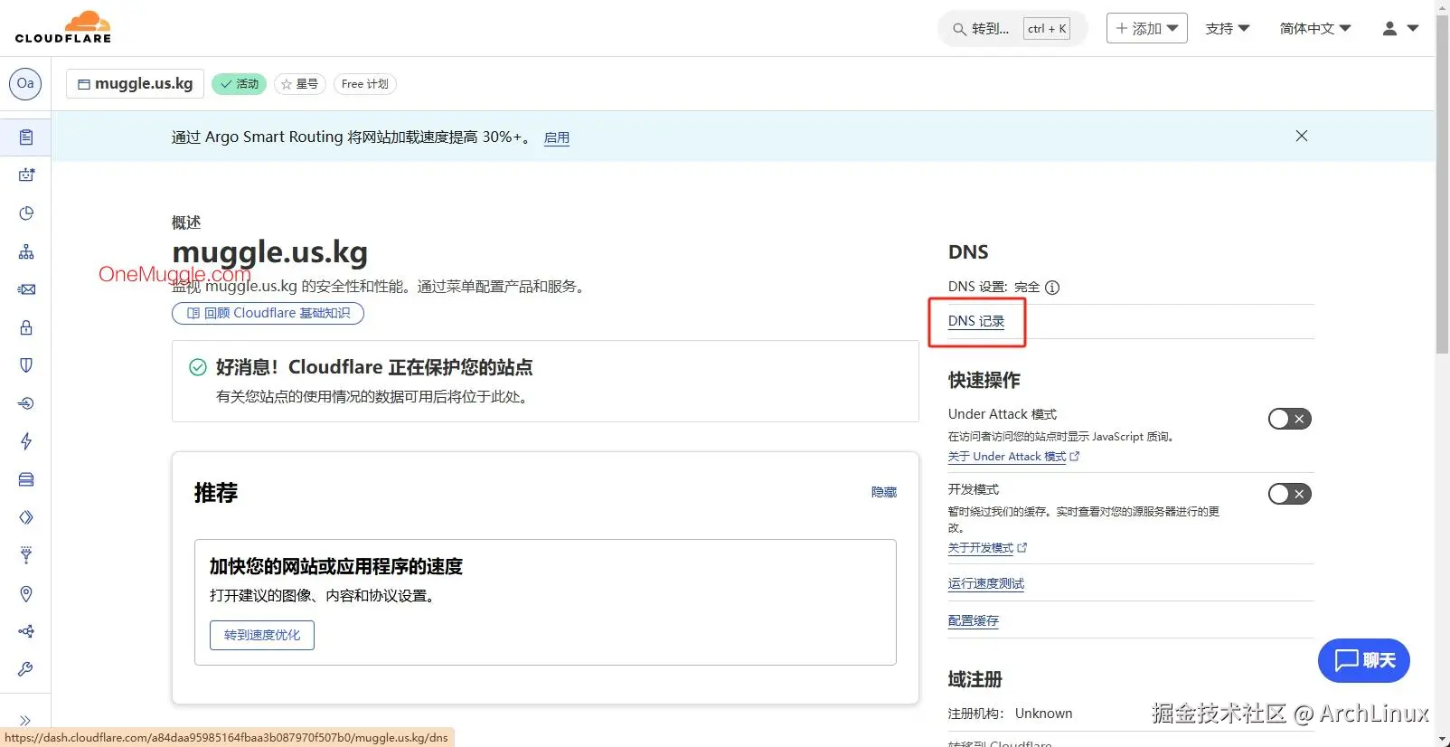
Task: Open Security shield icon in sidebar
Action: tap(26, 365)
